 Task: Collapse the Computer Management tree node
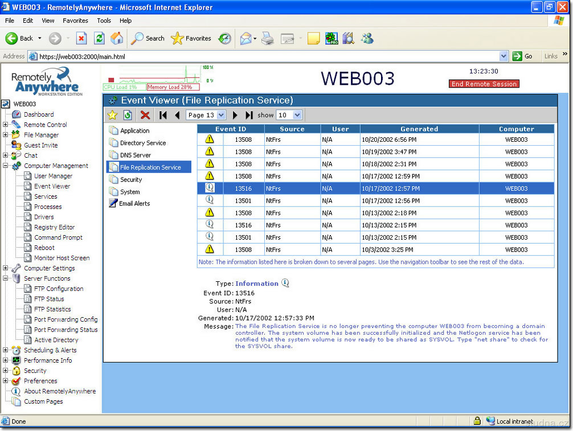click(x=6, y=166)
